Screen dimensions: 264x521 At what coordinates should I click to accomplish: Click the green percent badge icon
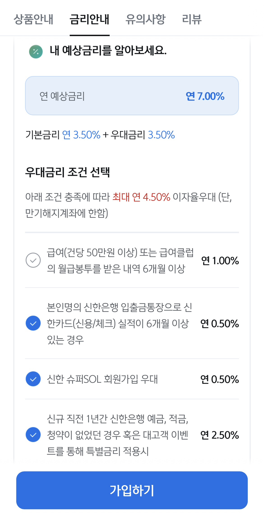[x=36, y=52]
